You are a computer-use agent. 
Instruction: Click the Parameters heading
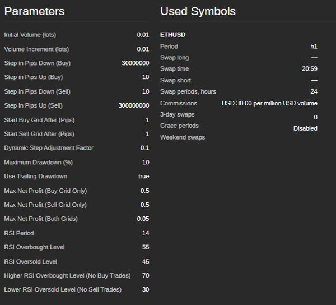click(x=34, y=11)
